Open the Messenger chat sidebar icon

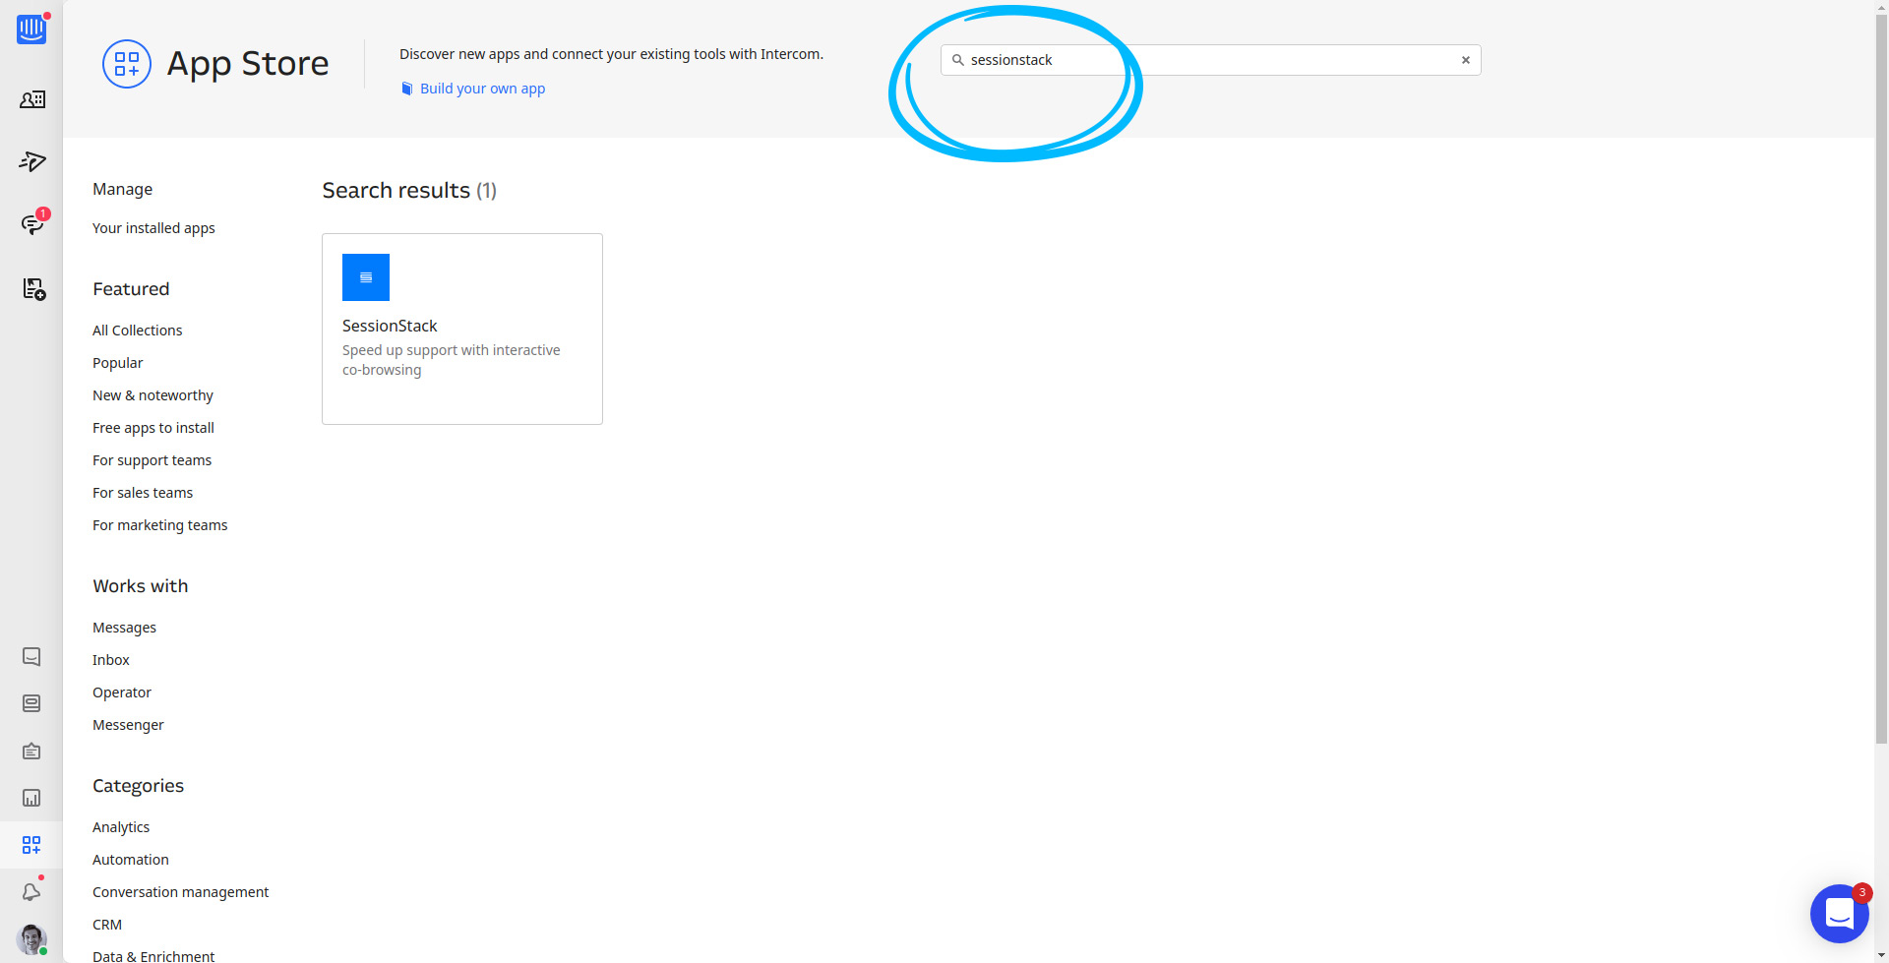point(31,656)
